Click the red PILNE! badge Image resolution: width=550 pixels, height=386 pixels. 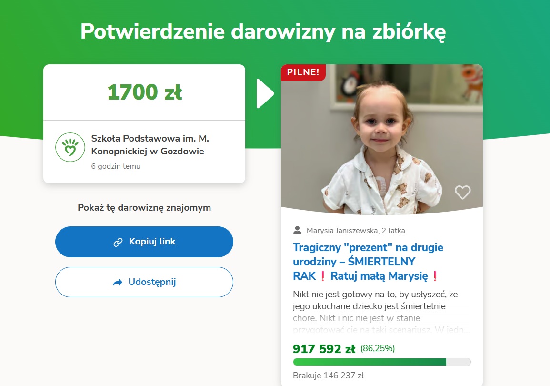click(x=303, y=72)
